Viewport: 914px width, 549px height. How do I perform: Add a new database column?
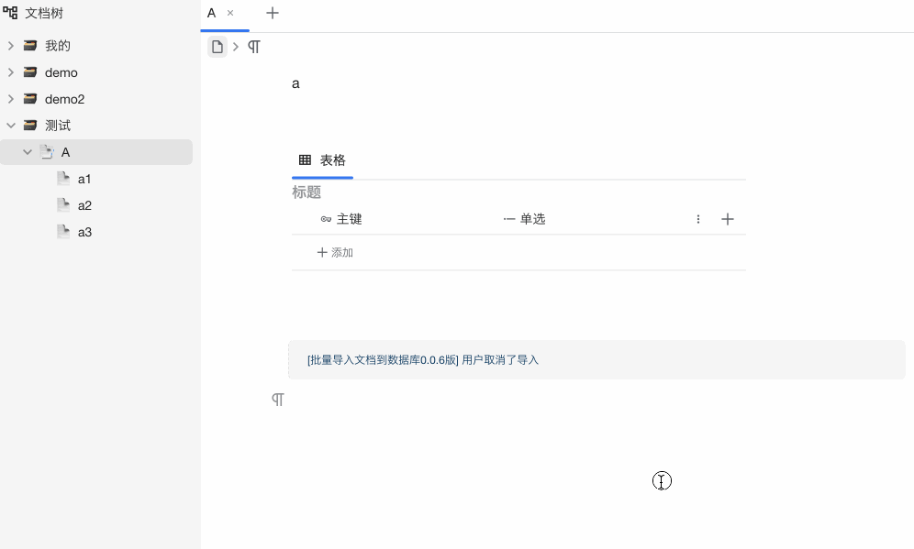[728, 219]
